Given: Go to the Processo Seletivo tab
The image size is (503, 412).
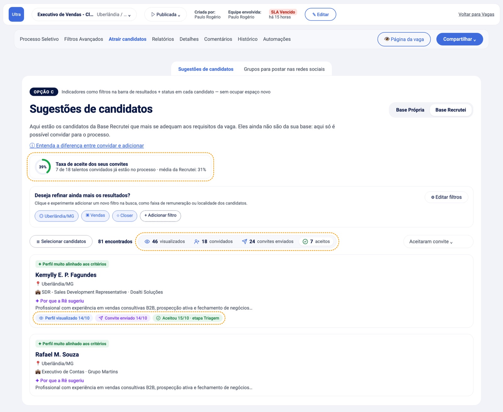Looking at the screenshot, I should pyautogui.click(x=39, y=39).
